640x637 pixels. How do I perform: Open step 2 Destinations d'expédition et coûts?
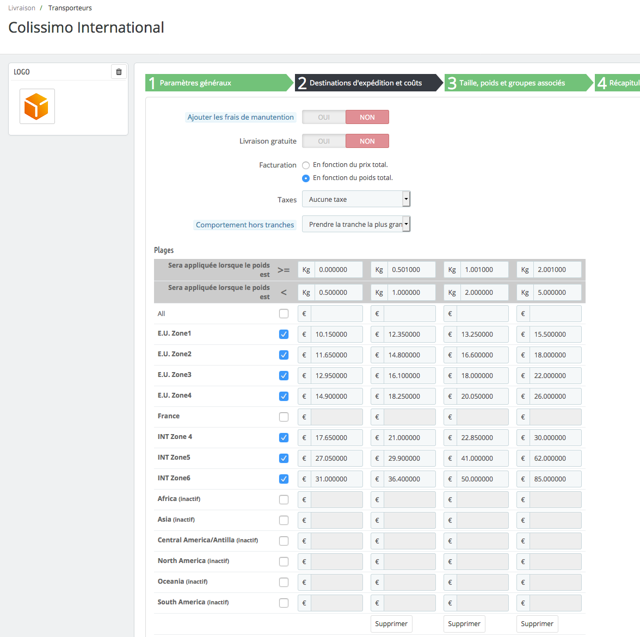click(x=368, y=83)
